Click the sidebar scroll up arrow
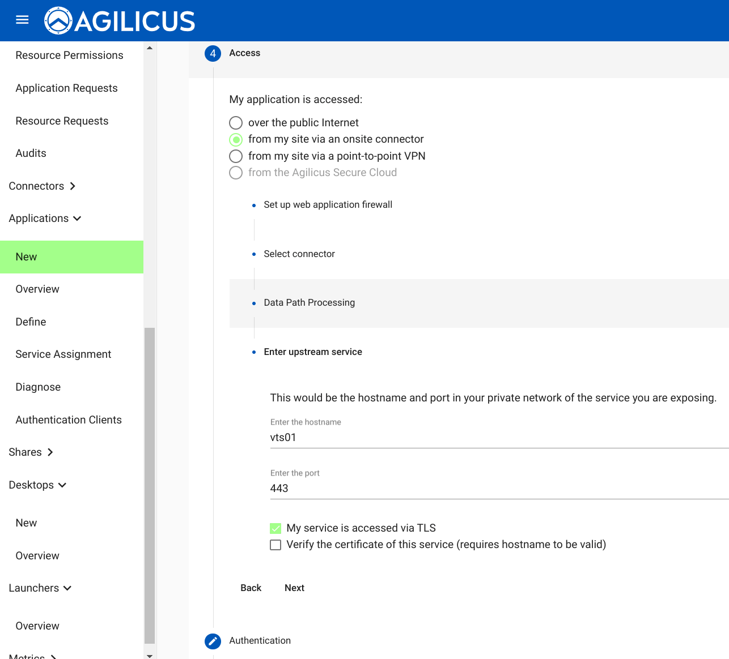The width and height of the screenshot is (729, 659). tap(150, 48)
